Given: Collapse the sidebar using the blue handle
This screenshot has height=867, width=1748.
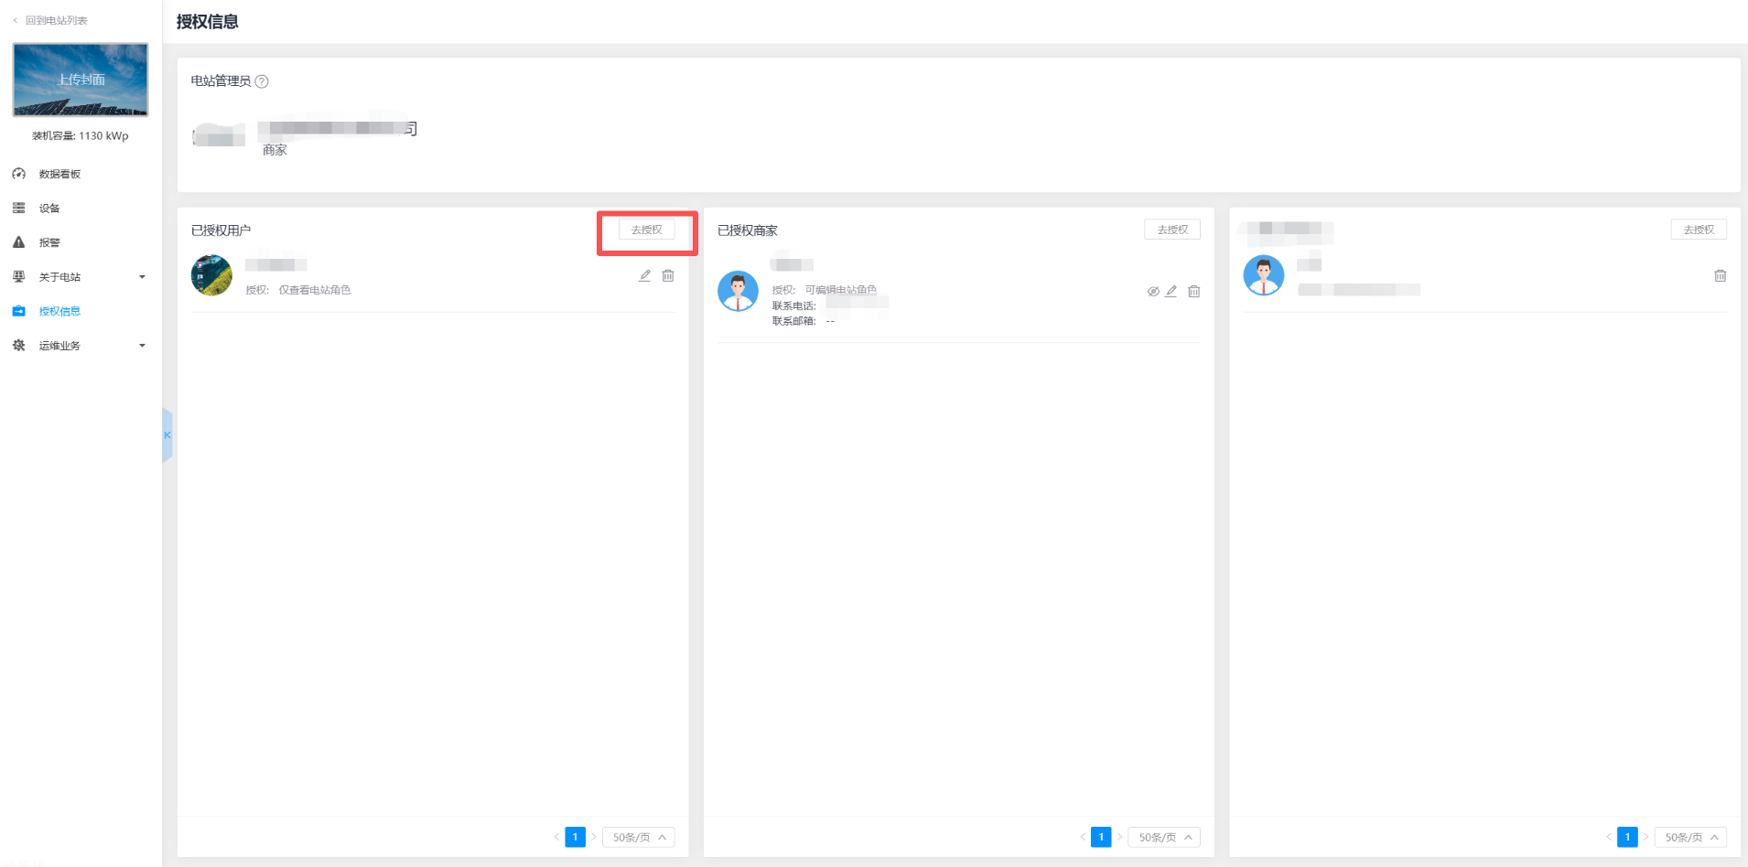Looking at the screenshot, I should click(x=167, y=435).
